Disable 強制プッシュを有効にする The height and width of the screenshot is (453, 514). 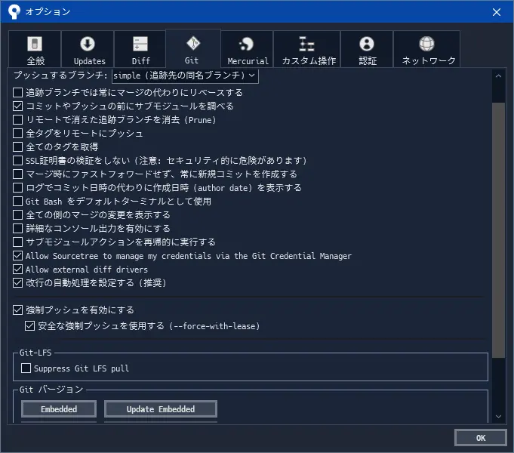coord(17,310)
